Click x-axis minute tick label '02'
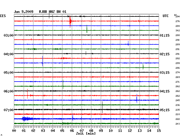Viewport: 181px width, 138px height. [33, 131]
